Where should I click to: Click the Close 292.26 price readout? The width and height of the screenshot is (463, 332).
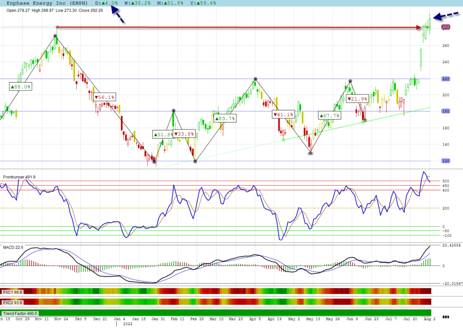(90, 10)
